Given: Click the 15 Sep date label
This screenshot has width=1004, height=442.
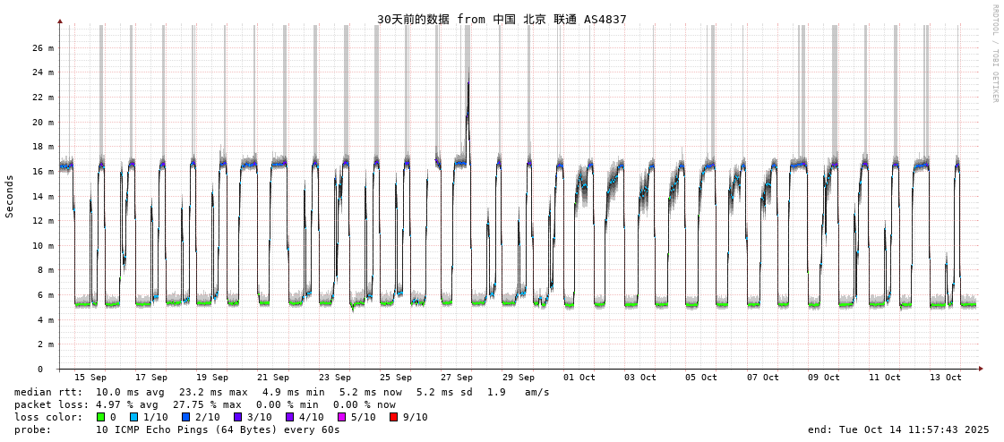Looking at the screenshot, I should coord(90,378).
